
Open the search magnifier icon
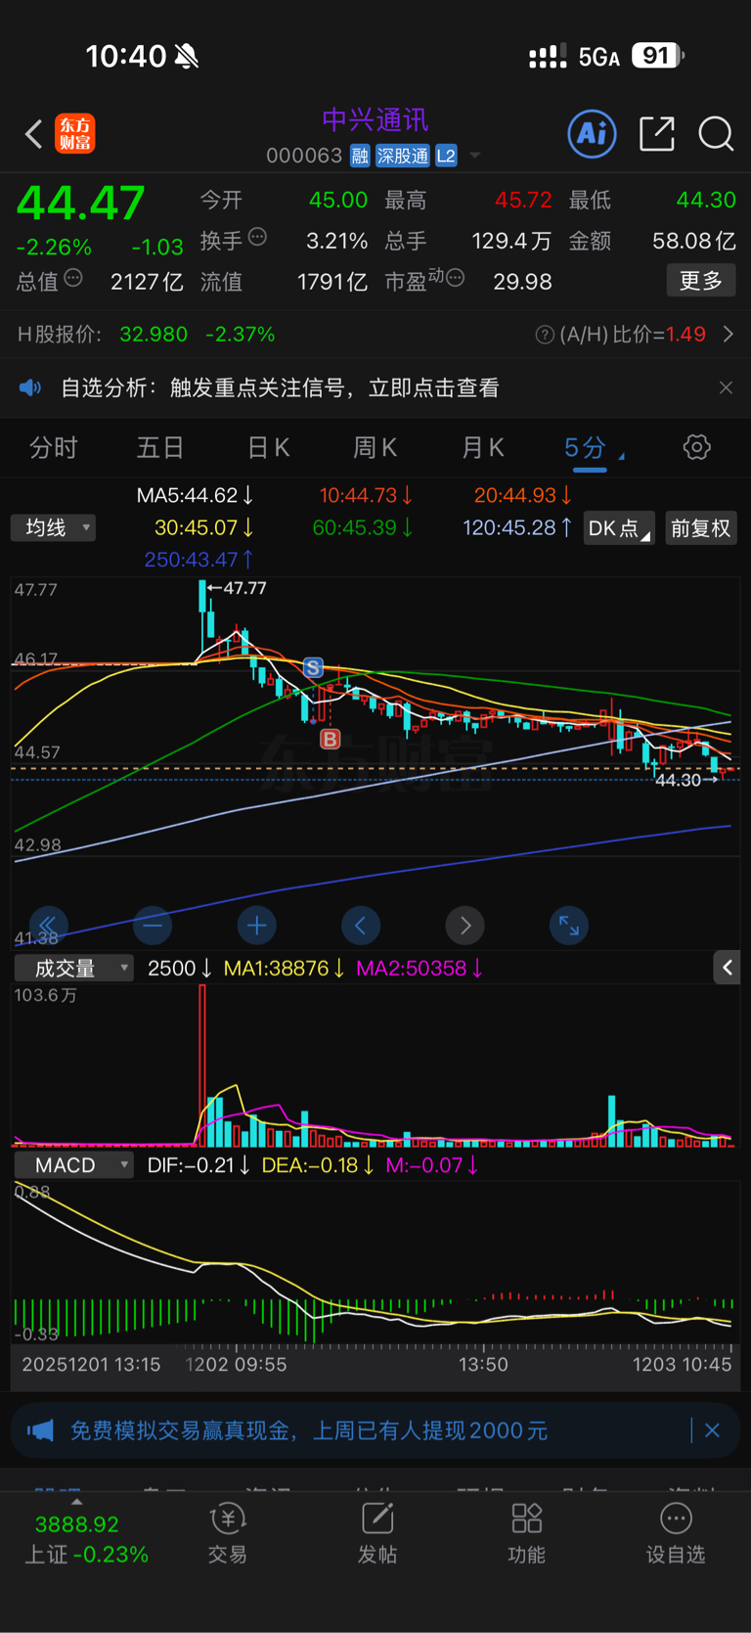click(x=716, y=134)
